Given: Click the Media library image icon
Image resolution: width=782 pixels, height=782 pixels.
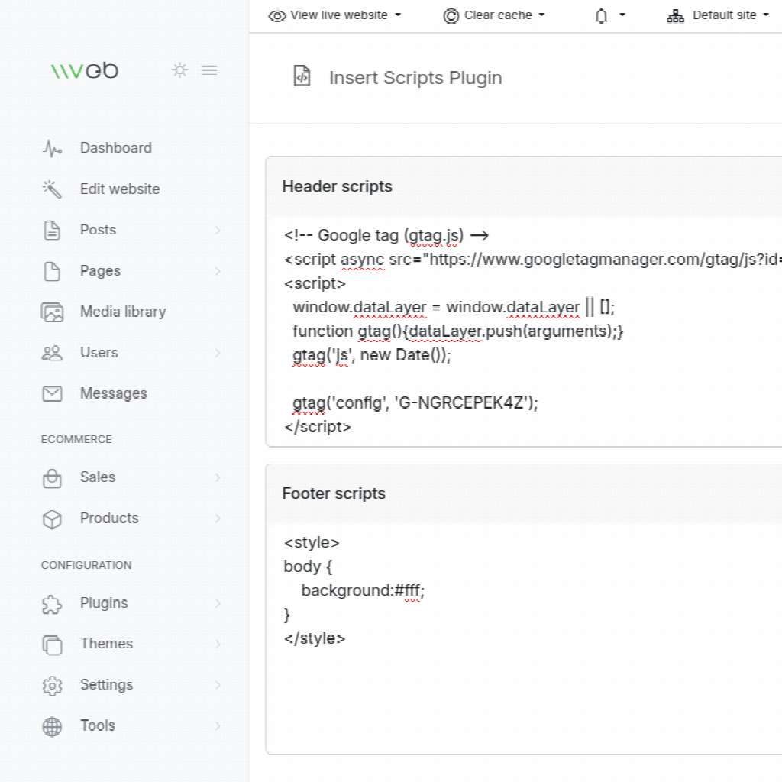Looking at the screenshot, I should point(52,312).
